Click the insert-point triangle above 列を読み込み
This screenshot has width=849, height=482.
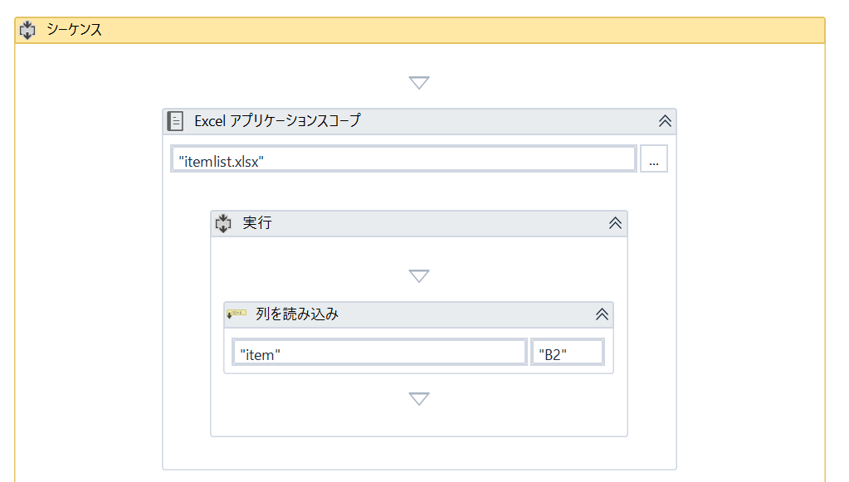point(419,275)
